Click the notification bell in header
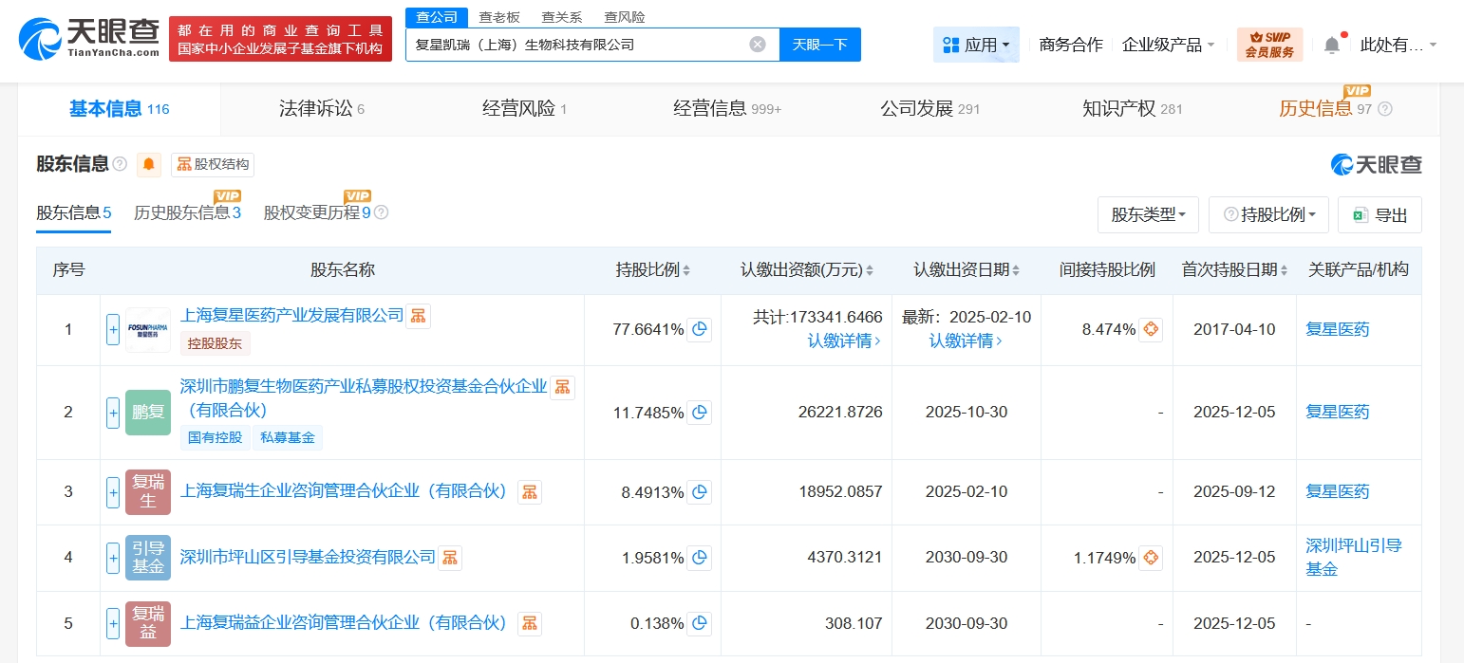Viewport: 1464px width, 663px height. coord(1332,45)
